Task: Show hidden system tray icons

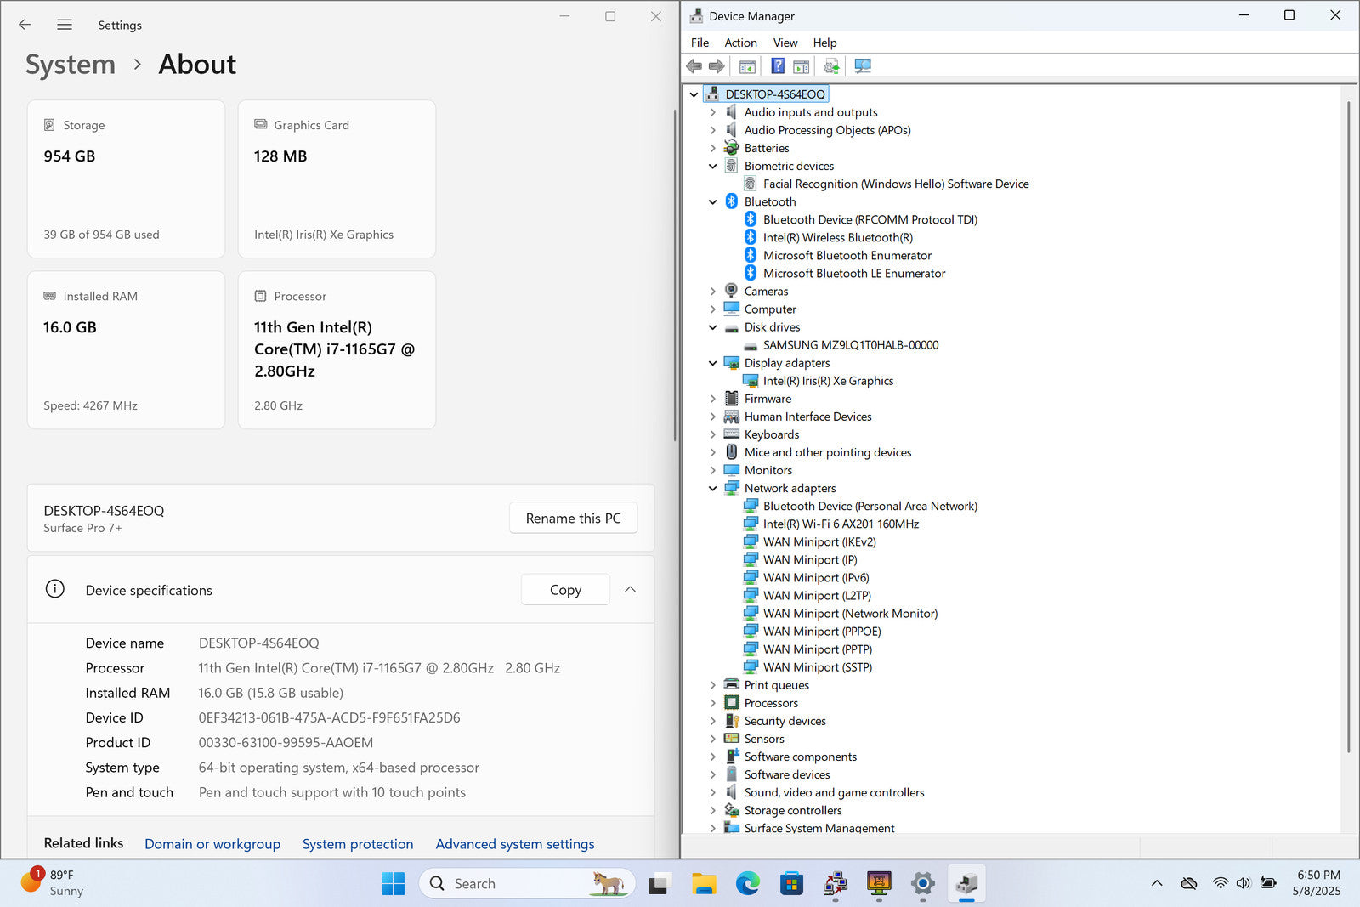Action: pyautogui.click(x=1157, y=883)
